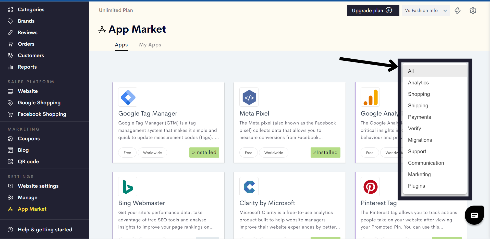The image size is (490, 239).
Task: Click the Google Analytics logo
Action: pyautogui.click(x=370, y=97)
